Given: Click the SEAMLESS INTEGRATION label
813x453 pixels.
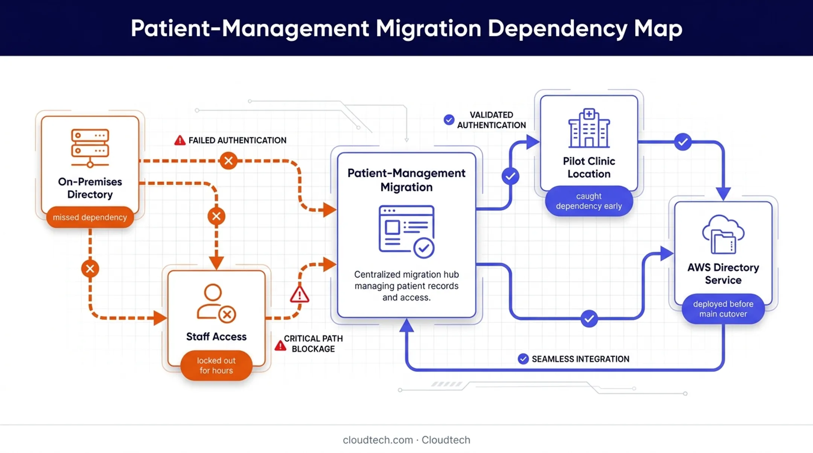Looking at the screenshot, I should (580, 359).
